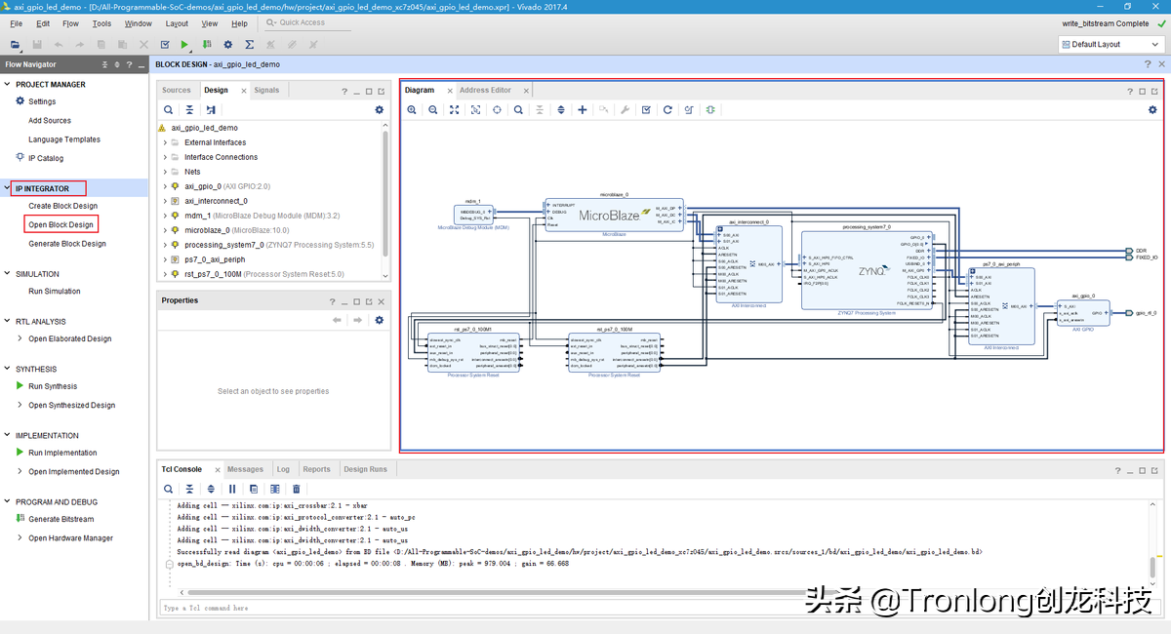Switch to the Address Editor tab
The height and width of the screenshot is (634, 1171).
(x=487, y=89)
